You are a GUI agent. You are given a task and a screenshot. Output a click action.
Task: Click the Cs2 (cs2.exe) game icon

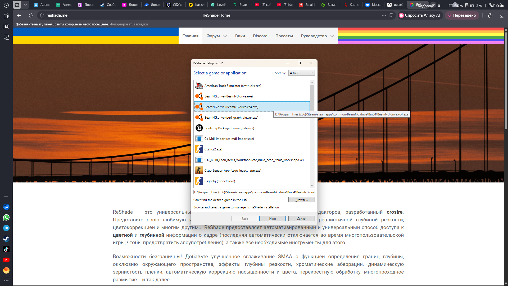(x=199, y=149)
